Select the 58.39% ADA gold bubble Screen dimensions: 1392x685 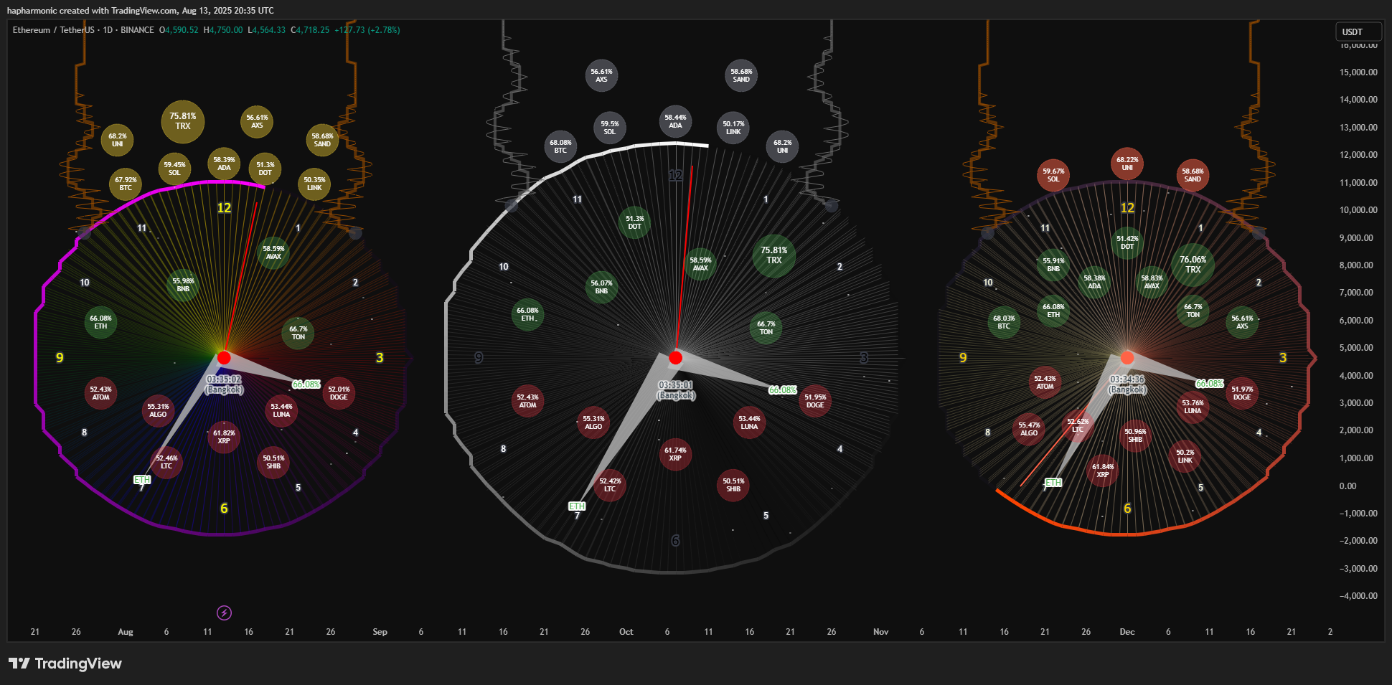tap(224, 164)
